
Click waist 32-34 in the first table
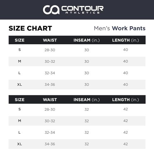coord(50,73)
